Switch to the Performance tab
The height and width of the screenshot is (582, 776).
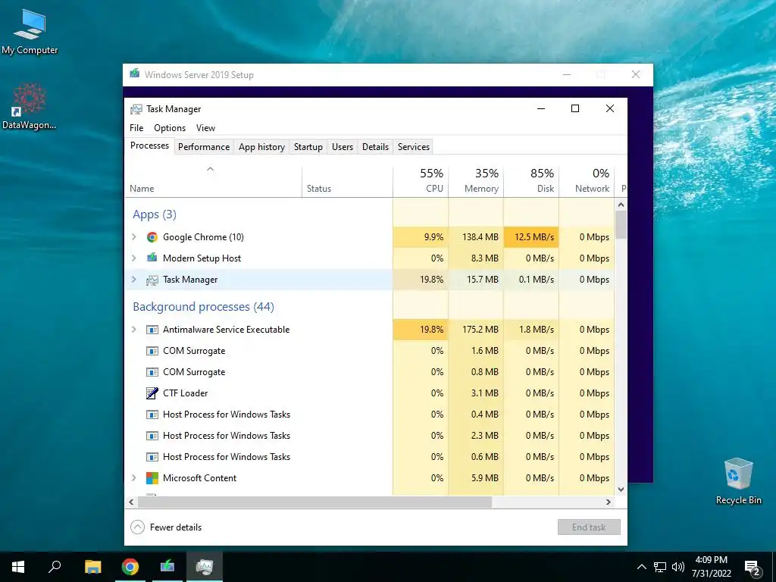click(x=204, y=147)
